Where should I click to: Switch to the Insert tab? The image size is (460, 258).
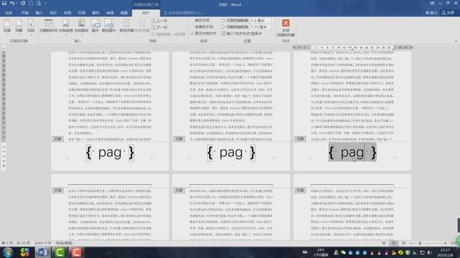pyautogui.click(x=39, y=13)
